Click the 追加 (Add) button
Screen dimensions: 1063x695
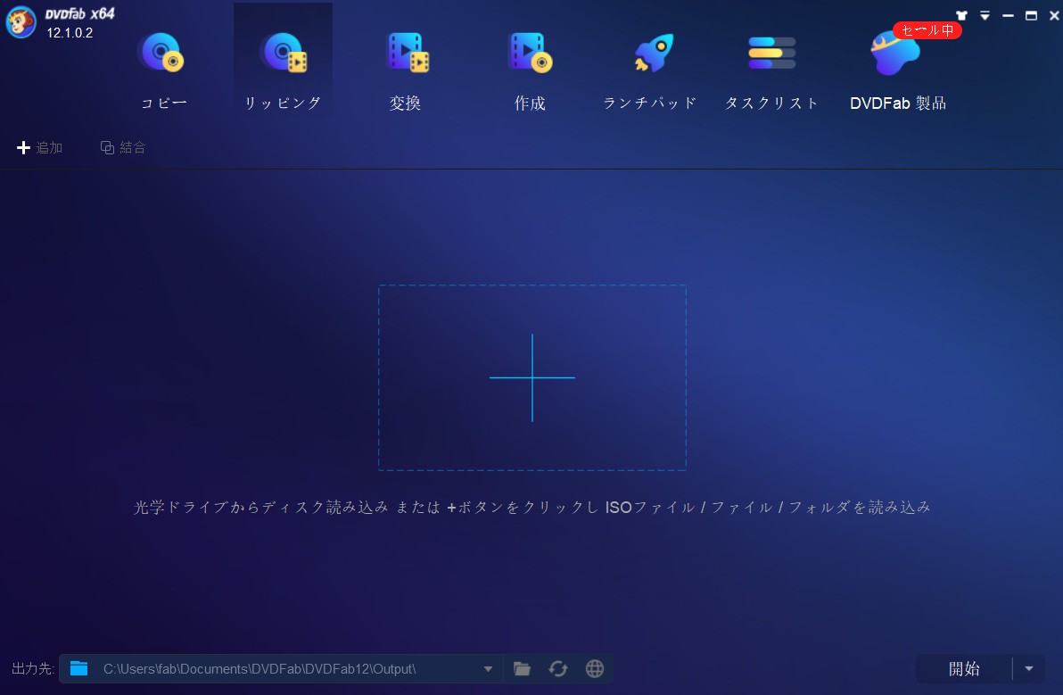[39, 147]
